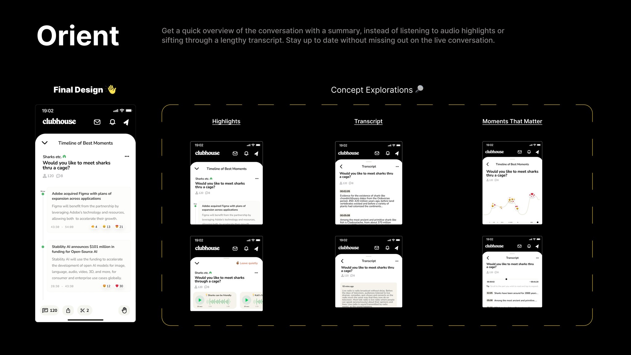Click the Moments That Matter link

point(512,121)
